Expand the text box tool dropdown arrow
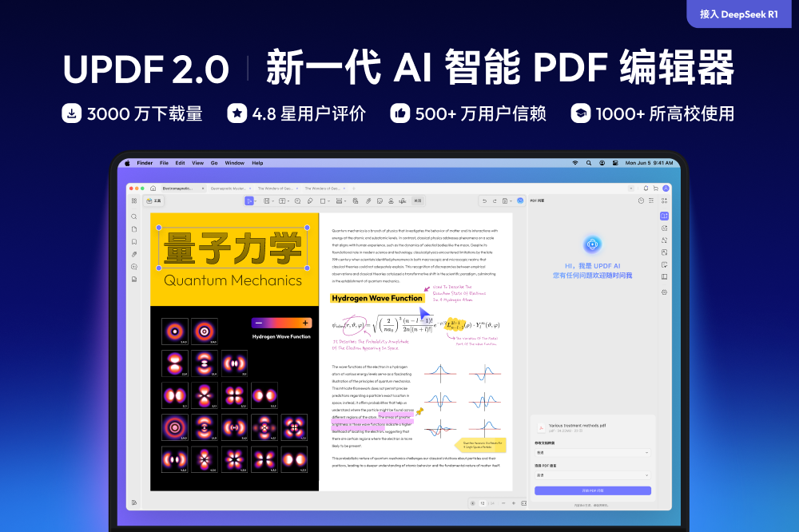This screenshot has height=532, width=799. point(288,201)
